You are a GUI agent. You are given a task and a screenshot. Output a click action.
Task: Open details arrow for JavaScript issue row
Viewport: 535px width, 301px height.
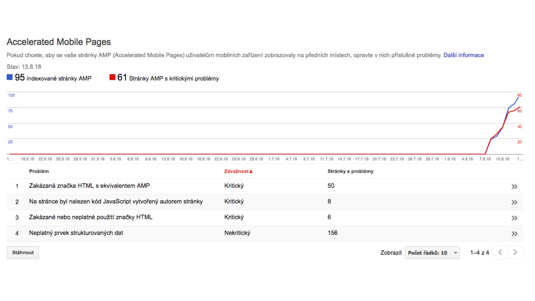pyautogui.click(x=514, y=202)
